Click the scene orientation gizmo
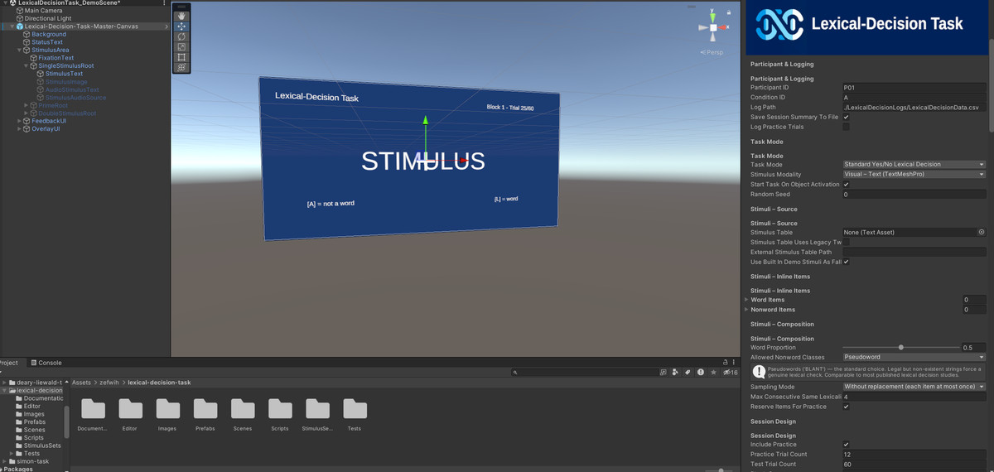Image resolution: width=994 pixels, height=472 pixels. tap(712, 27)
